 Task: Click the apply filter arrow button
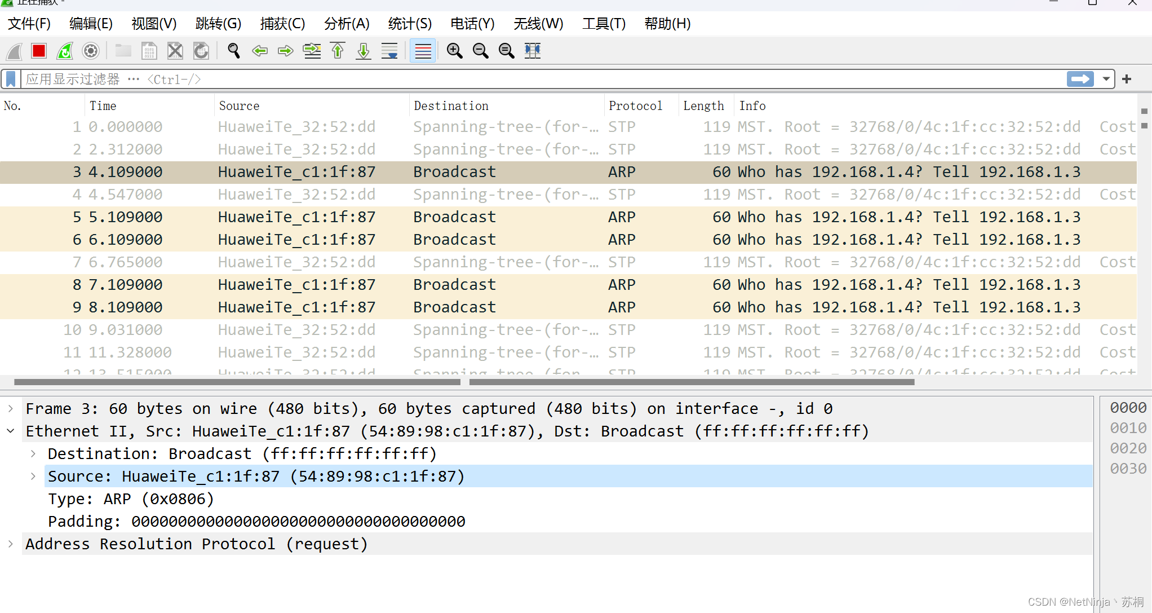pos(1080,79)
